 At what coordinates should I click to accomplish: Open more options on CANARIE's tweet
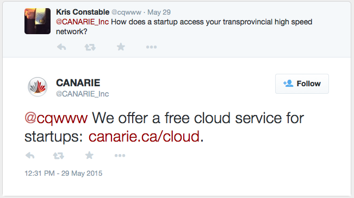tap(120, 156)
